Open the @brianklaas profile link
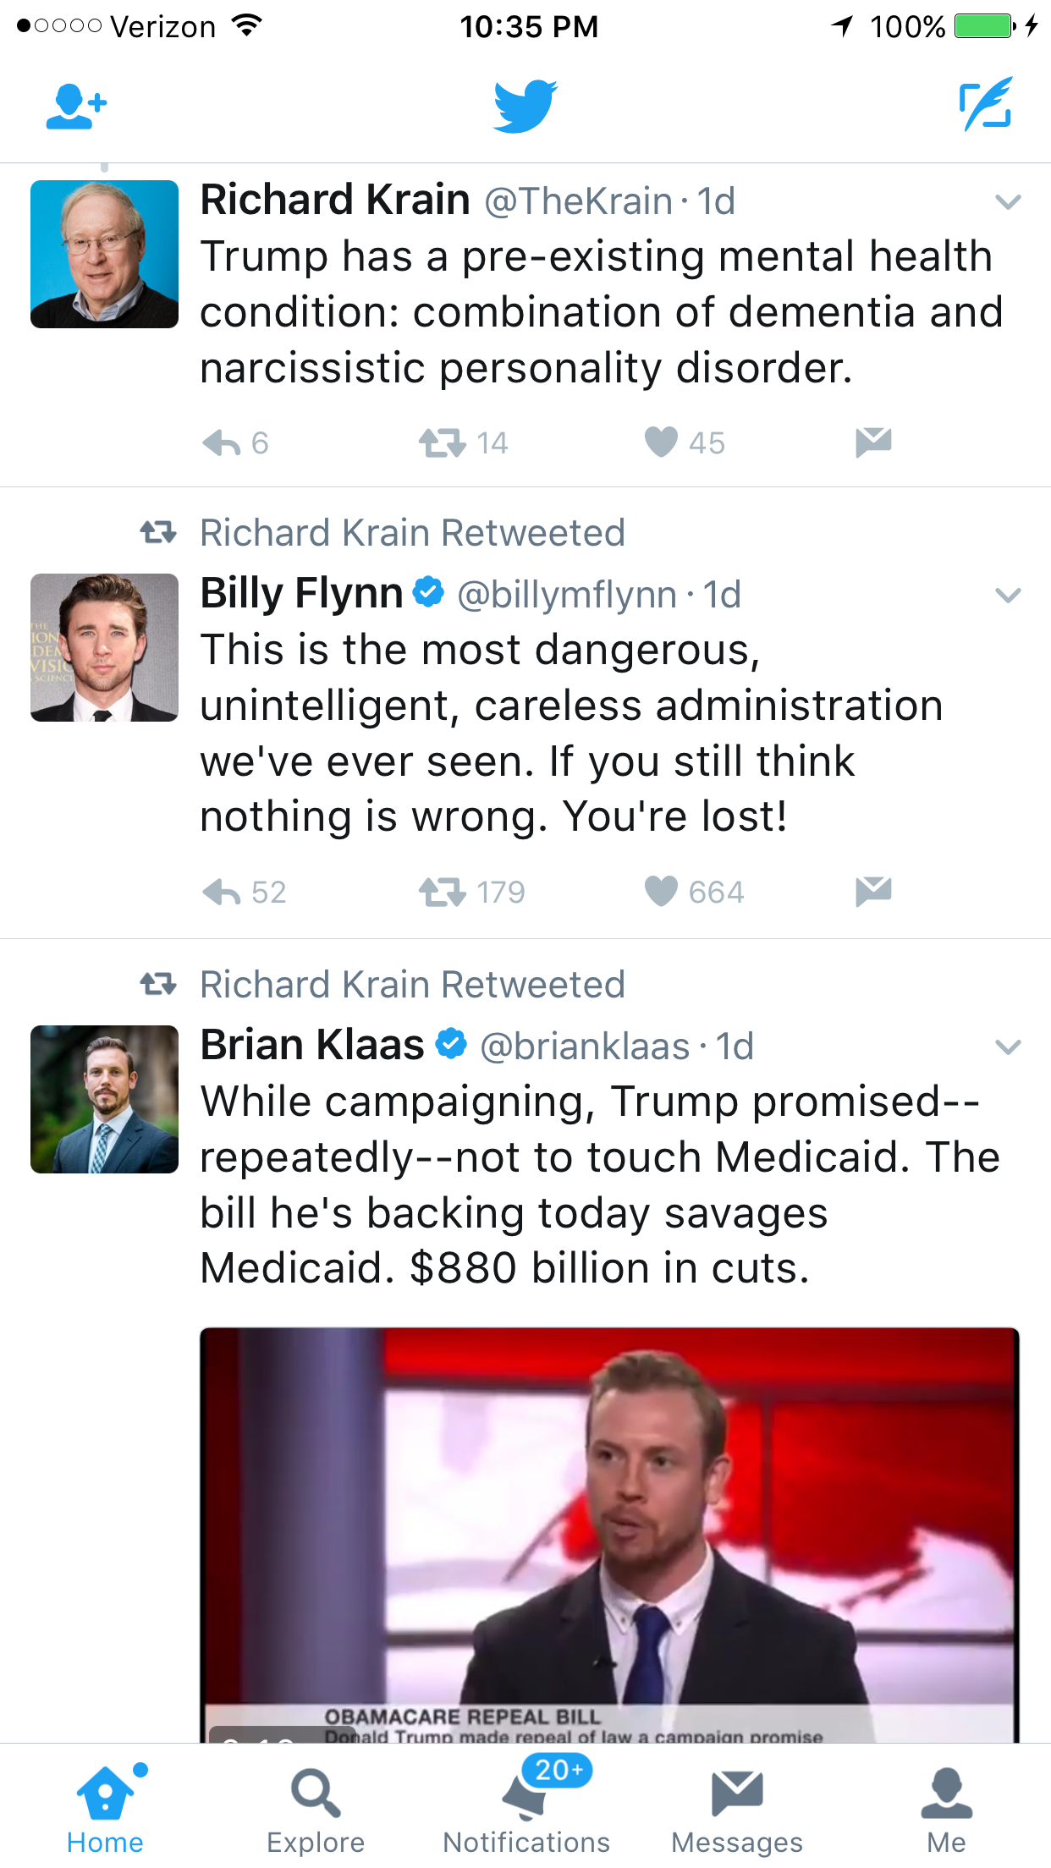Viewport: 1051px width, 1868px height. pyautogui.click(x=585, y=1047)
